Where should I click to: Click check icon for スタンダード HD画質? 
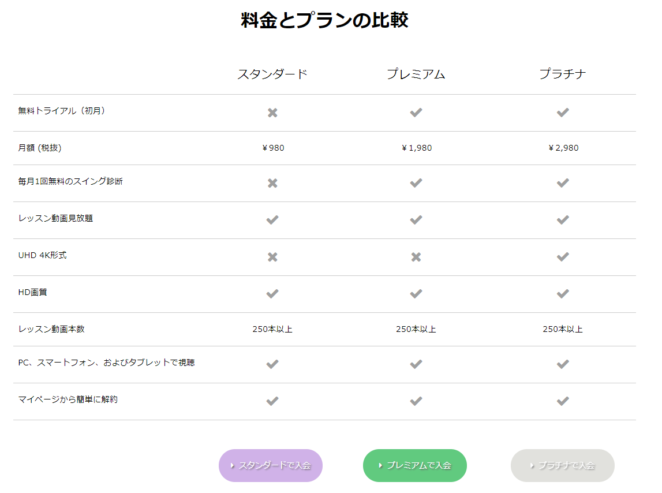(272, 294)
